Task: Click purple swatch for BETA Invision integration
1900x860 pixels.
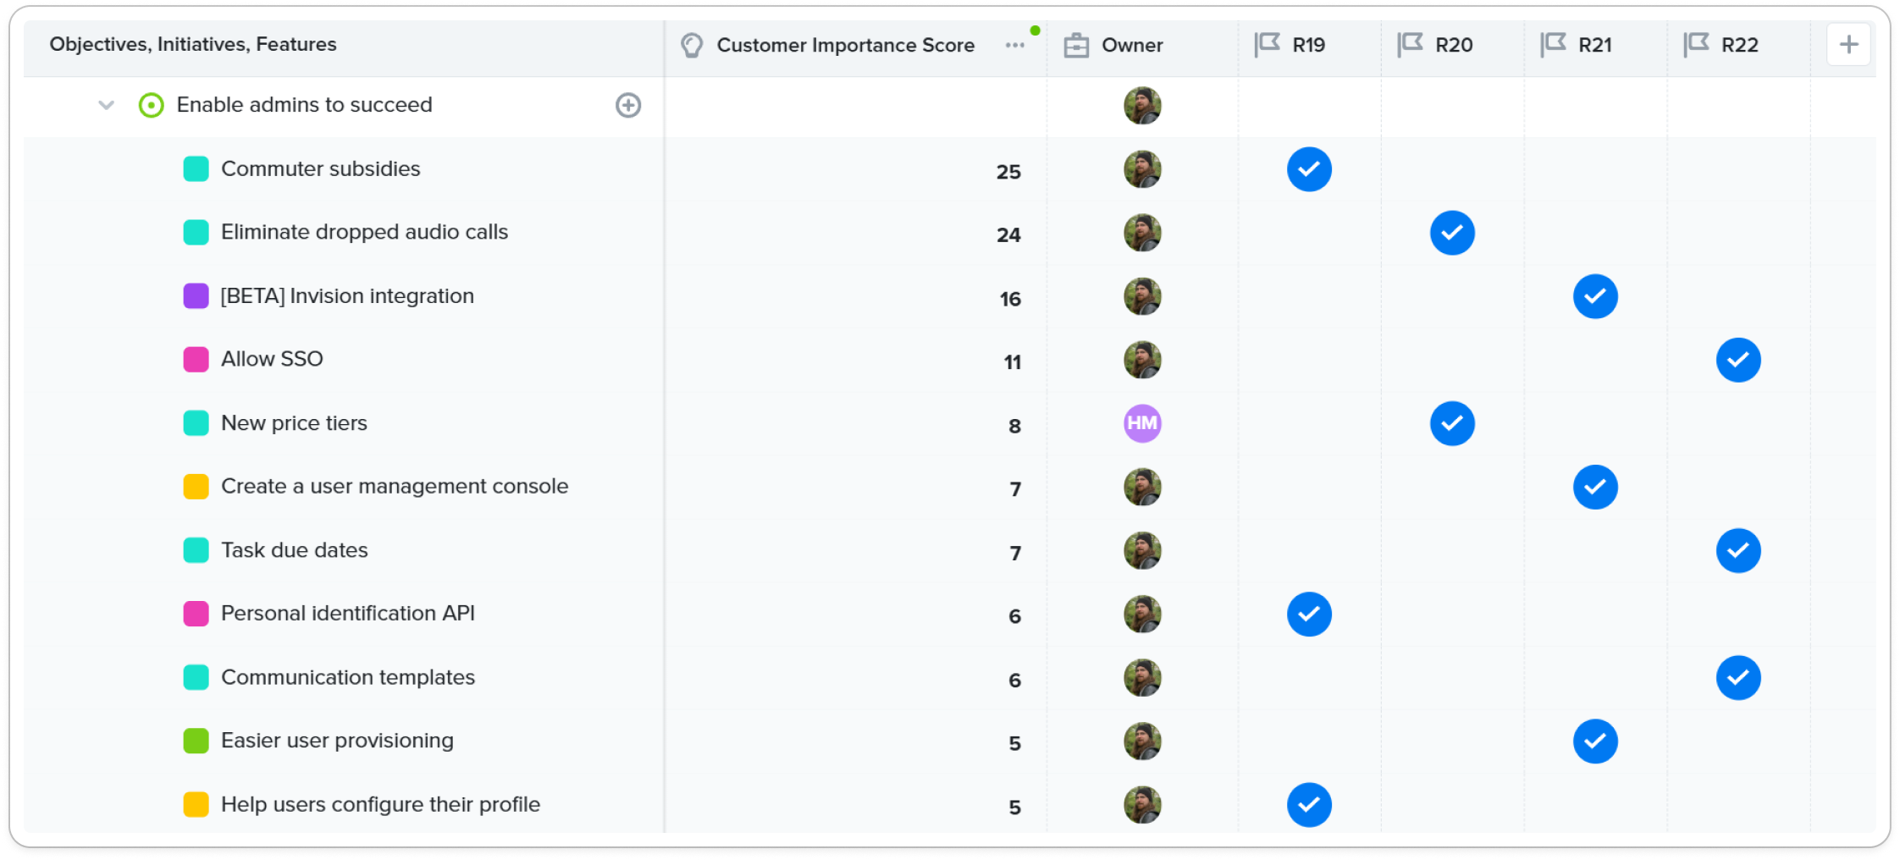Action: pyautogui.click(x=196, y=296)
